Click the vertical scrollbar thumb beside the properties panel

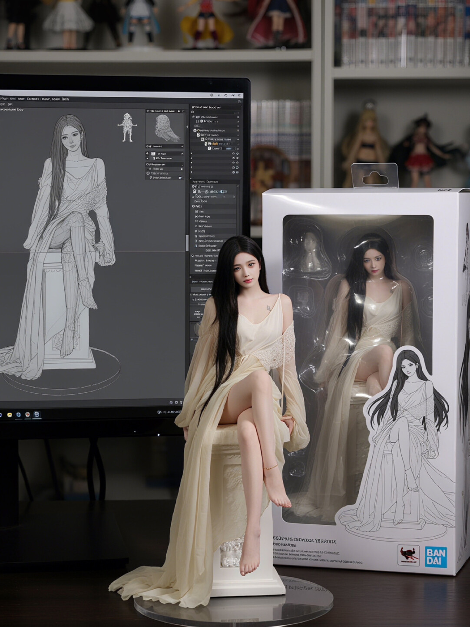coord(187,243)
